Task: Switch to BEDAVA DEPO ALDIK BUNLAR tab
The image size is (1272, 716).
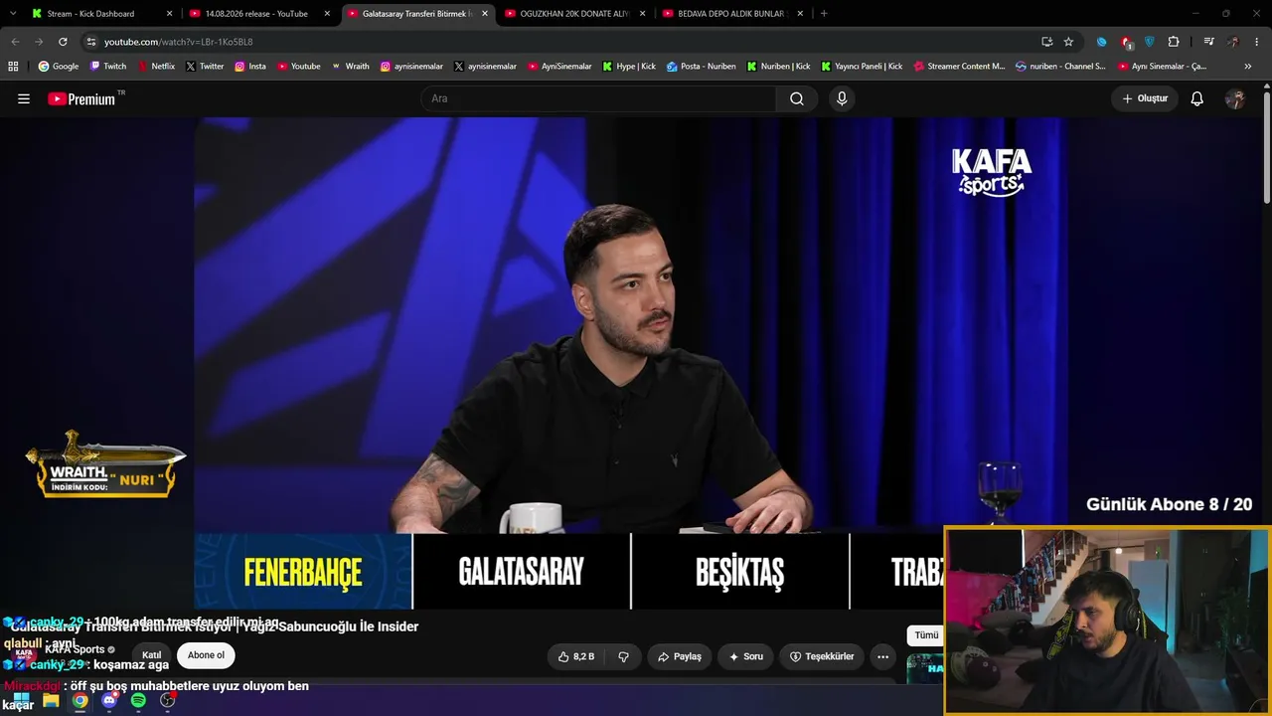Action: [732, 14]
